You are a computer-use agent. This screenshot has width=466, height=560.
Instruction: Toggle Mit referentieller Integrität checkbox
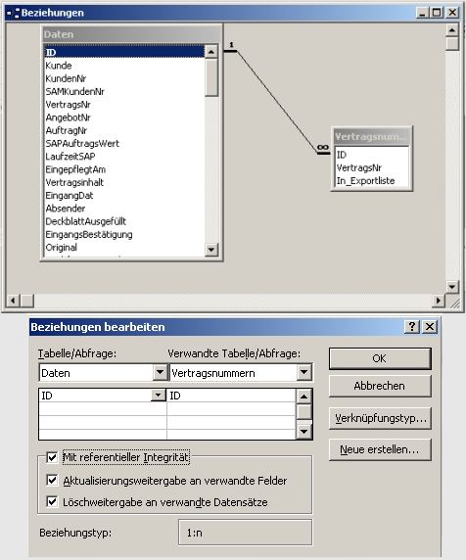pyautogui.click(x=52, y=457)
